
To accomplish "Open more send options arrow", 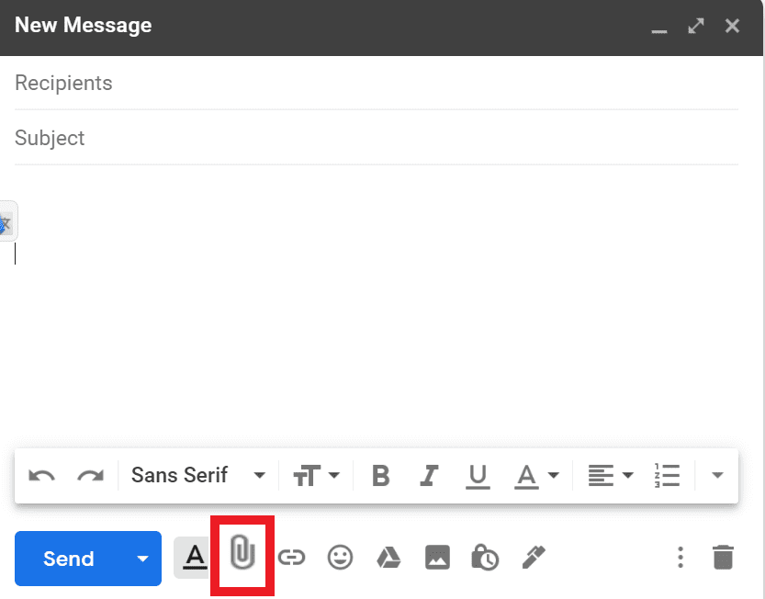I will pos(142,559).
